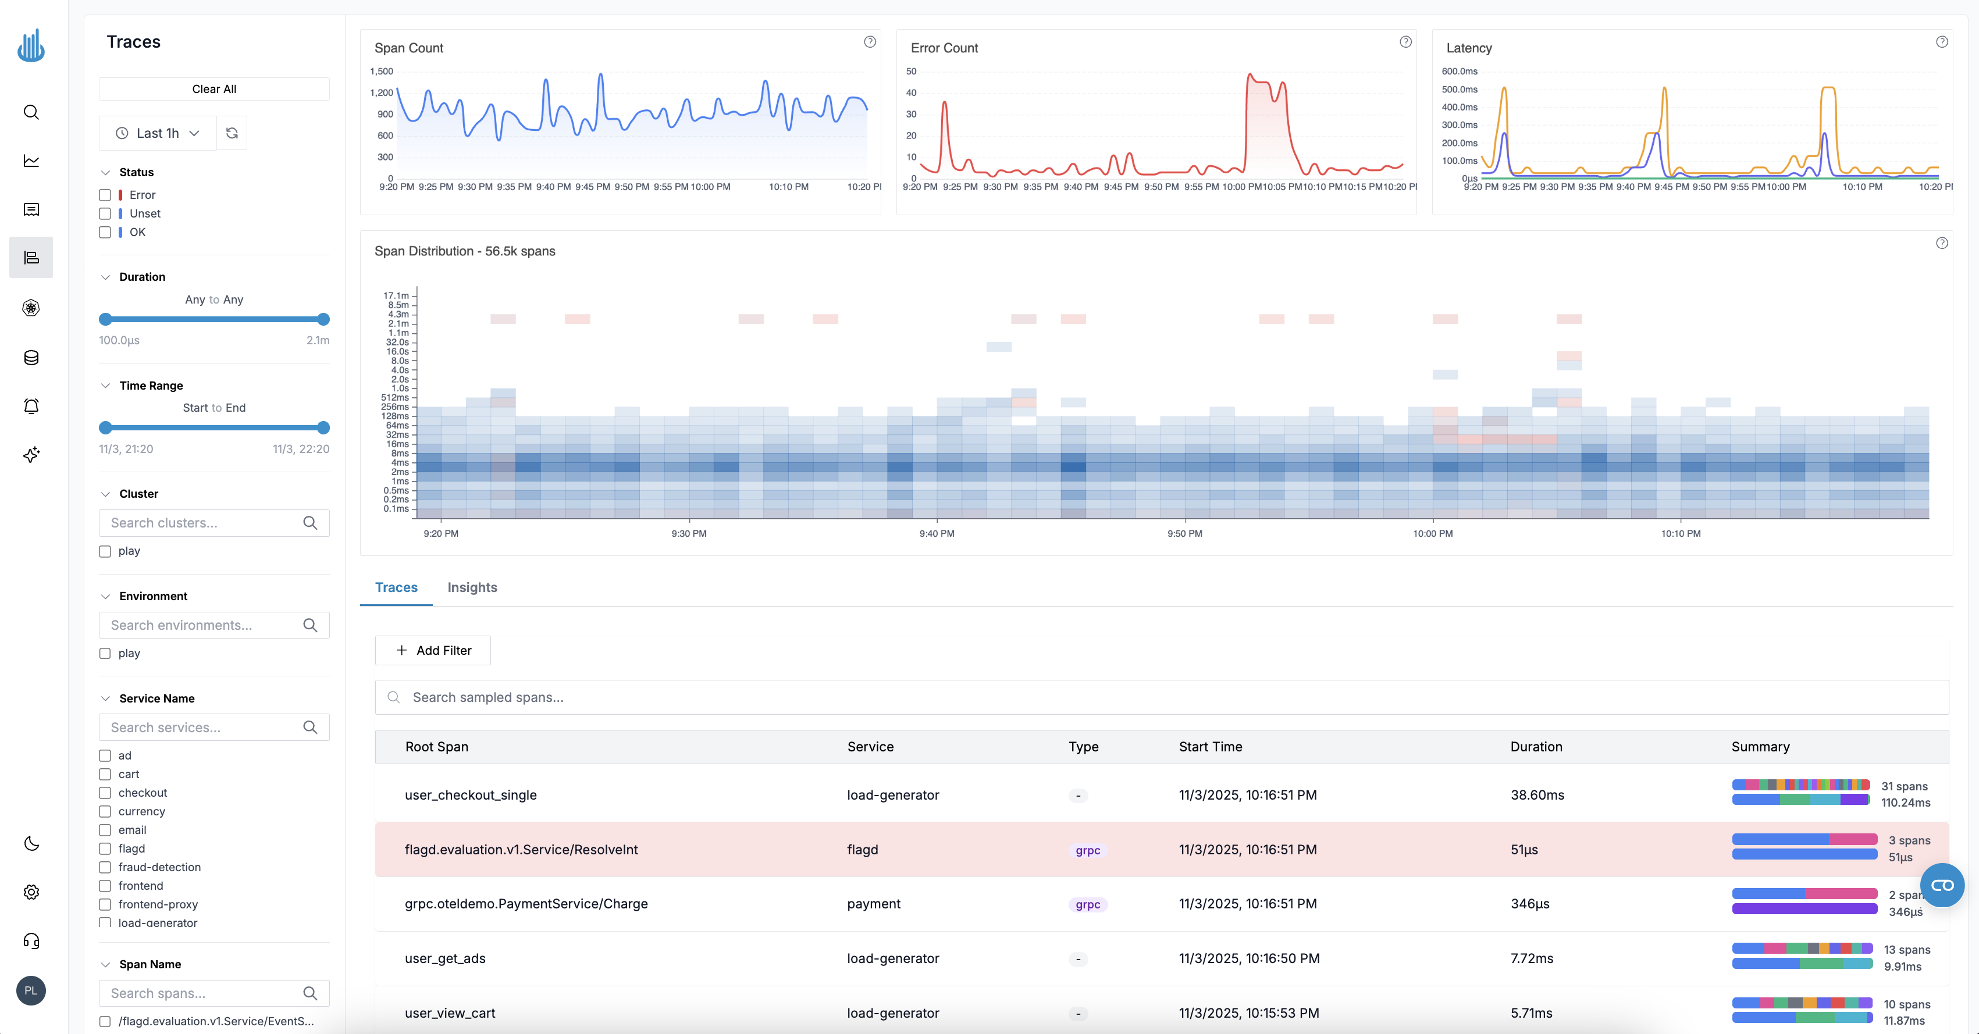
Task: Open the logs message sidebar icon
Action: [x=31, y=210]
